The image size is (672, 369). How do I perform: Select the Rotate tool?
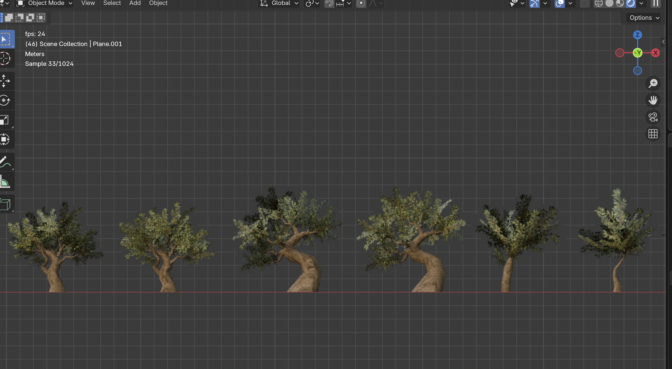pos(5,100)
